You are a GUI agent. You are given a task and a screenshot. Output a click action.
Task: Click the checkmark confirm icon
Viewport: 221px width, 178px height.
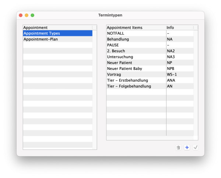coord(195,148)
